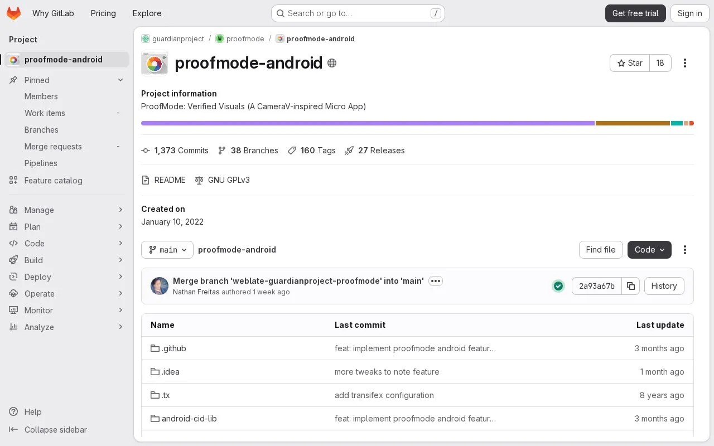Click the purple language bar segment
The height and width of the screenshot is (446, 714).
(x=368, y=123)
